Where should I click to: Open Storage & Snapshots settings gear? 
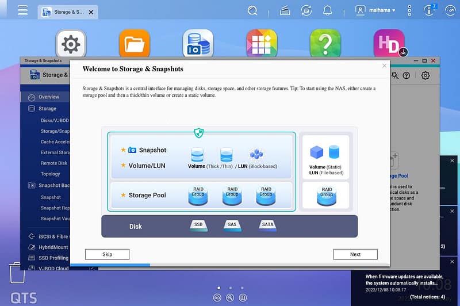tap(425, 76)
